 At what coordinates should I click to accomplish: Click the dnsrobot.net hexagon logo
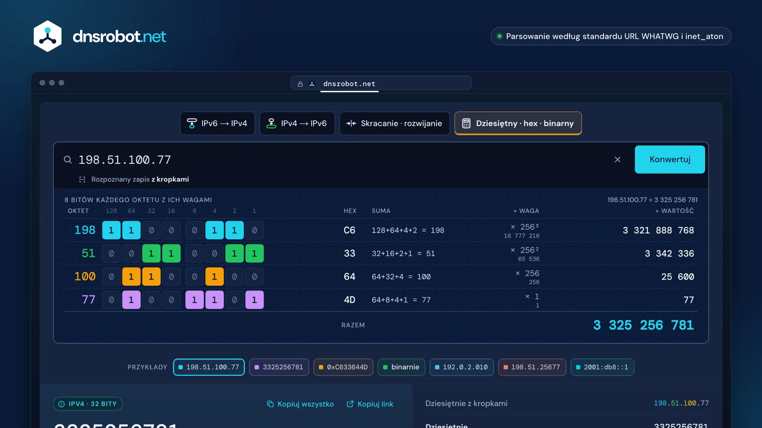point(48,36)
